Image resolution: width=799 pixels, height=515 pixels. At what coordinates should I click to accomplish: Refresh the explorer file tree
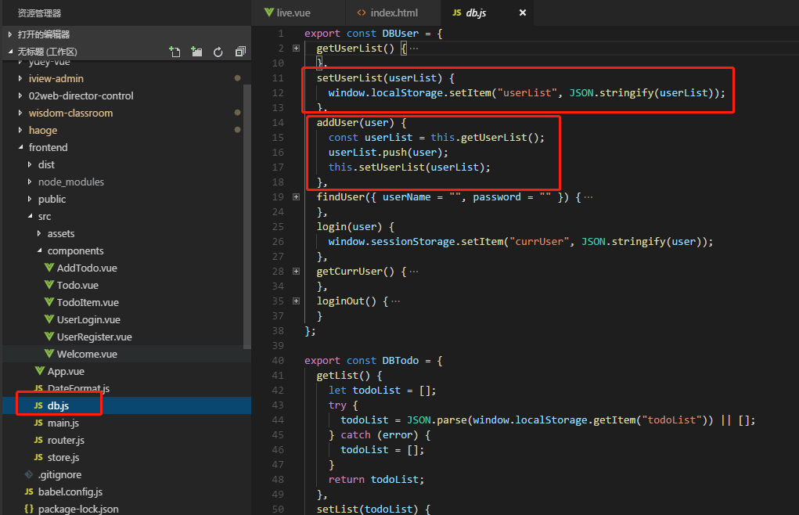[218, 52]
